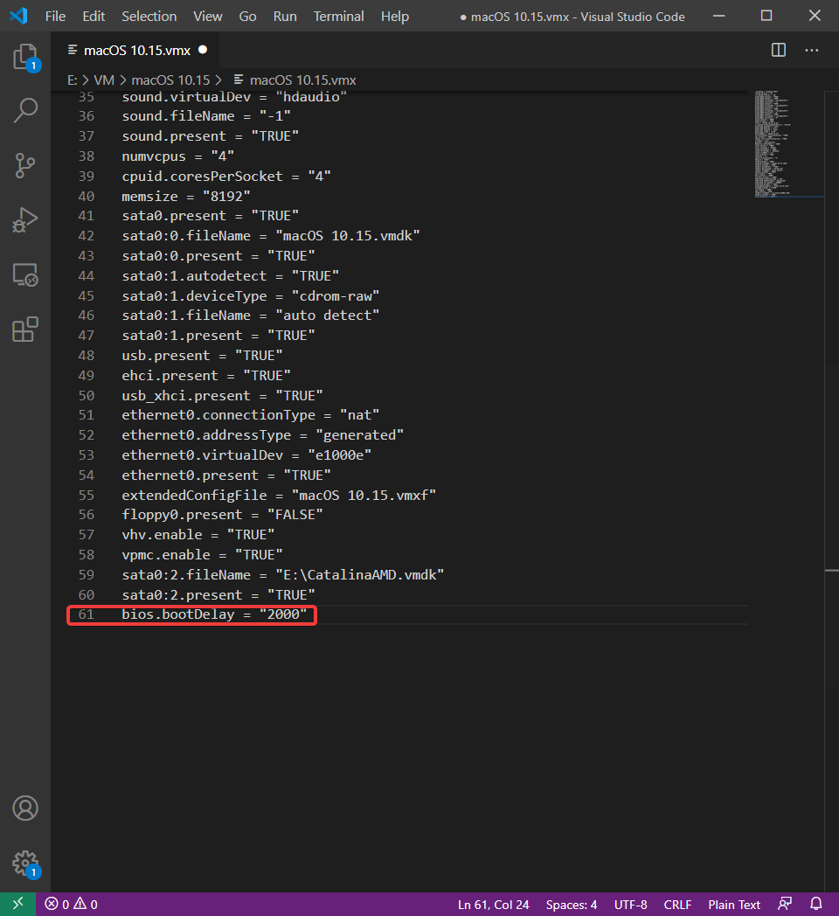Click the VS Code logo icon
Image resolution: width=839 pixels, height=916 pixels.
(x=18, y=16)
